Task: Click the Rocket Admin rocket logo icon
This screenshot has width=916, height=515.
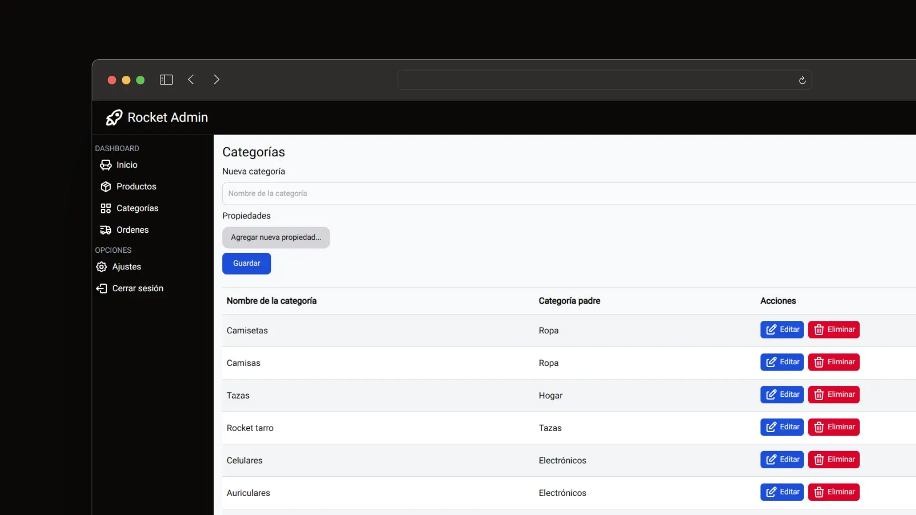Action: (114, 117)
